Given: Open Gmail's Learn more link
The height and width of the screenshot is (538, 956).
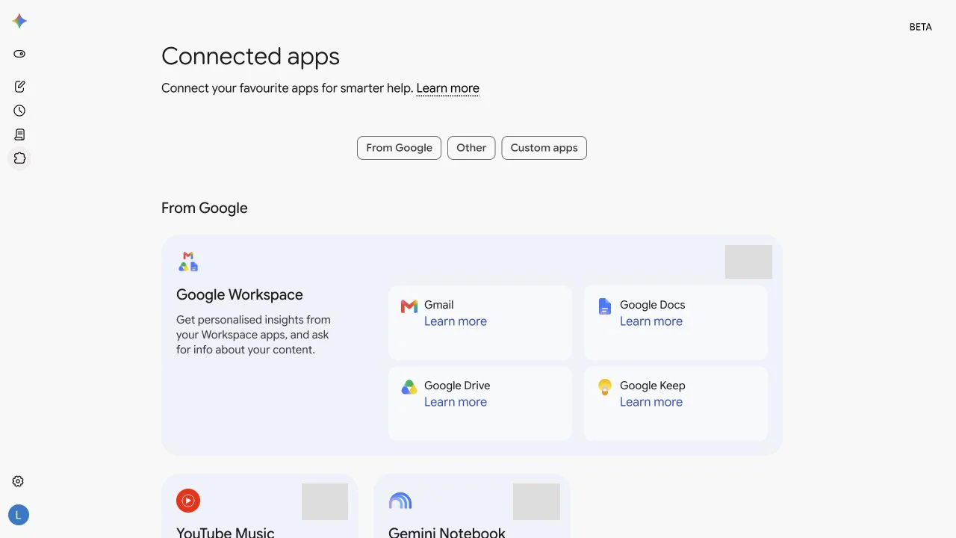Looking at the screenshot, I should click(x=456, y=321).
